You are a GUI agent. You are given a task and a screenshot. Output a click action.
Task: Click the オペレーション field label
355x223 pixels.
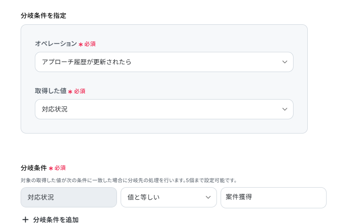tap(56, 44)
